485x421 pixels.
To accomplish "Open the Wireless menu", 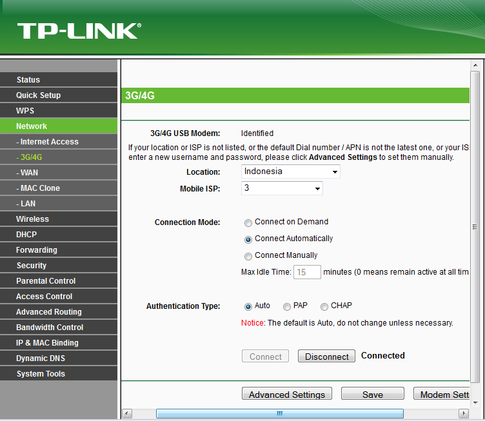I will click(x=59, y=219).
